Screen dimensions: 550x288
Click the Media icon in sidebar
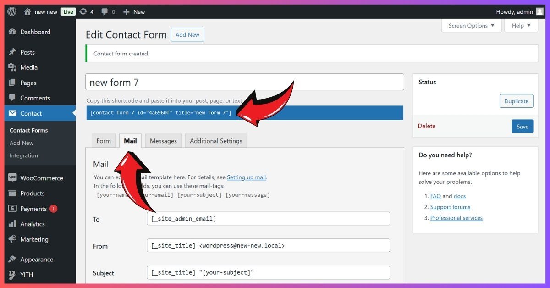(12, 67)
